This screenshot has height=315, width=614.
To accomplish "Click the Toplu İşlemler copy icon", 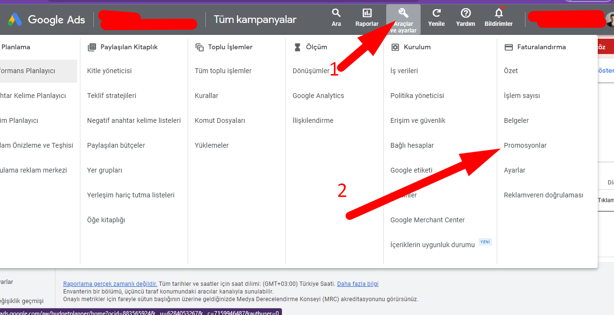I will pos(200,47).
